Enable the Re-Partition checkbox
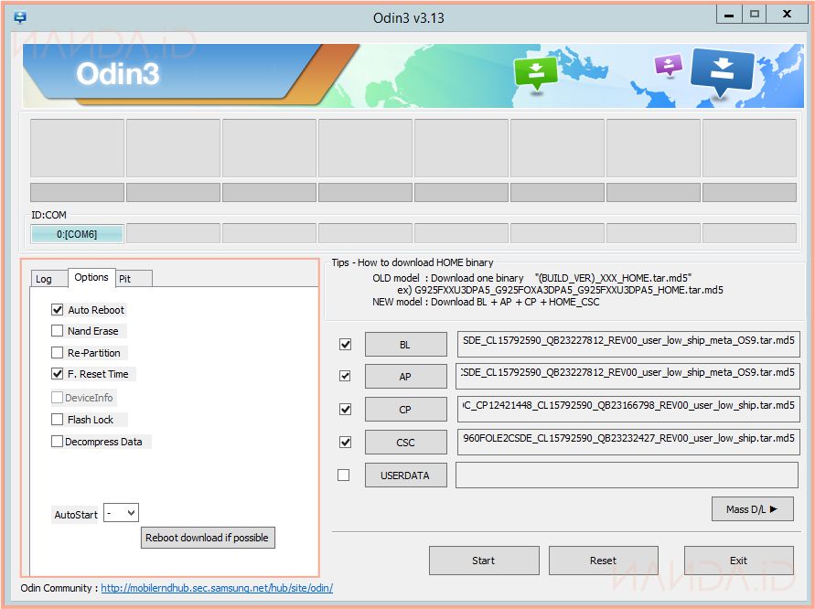 (58, 353)
